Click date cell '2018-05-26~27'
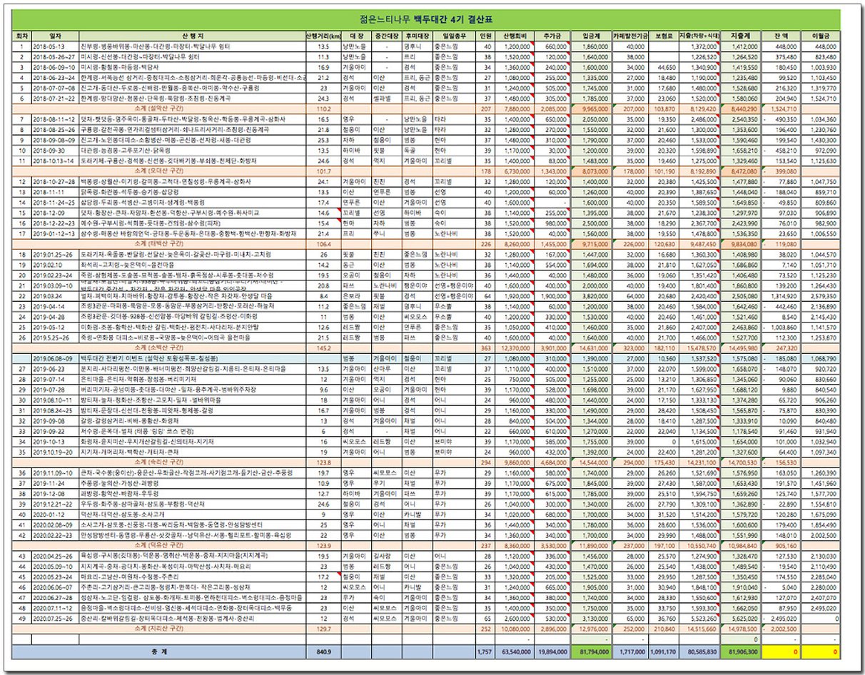The width and height of the screenshot is (865, 675). coord(54,56)
